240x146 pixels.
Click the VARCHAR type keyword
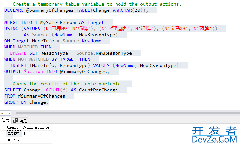[x=122, y=10]
